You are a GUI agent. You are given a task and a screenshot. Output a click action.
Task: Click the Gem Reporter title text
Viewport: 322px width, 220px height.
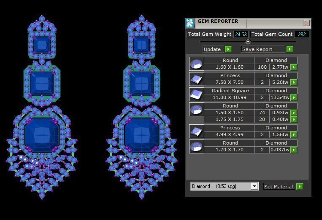pyautogui.click(x=218, y=21)
